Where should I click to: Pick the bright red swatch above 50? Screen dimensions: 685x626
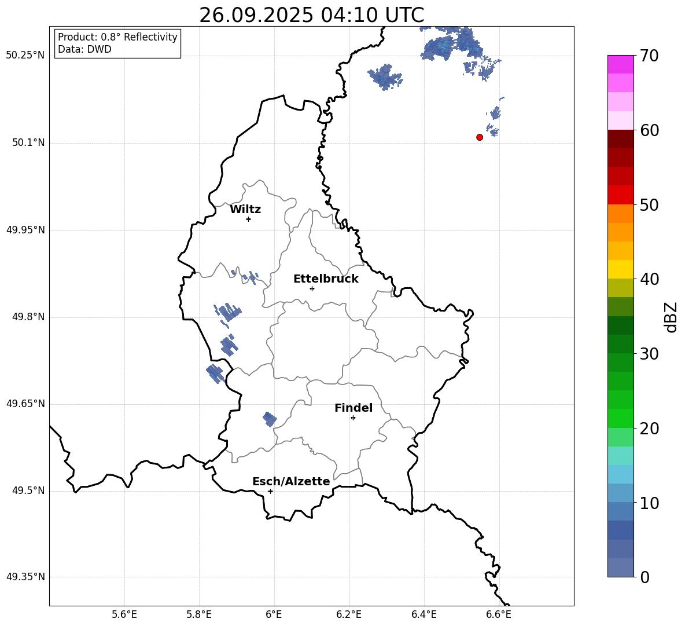tap(620, 195)
